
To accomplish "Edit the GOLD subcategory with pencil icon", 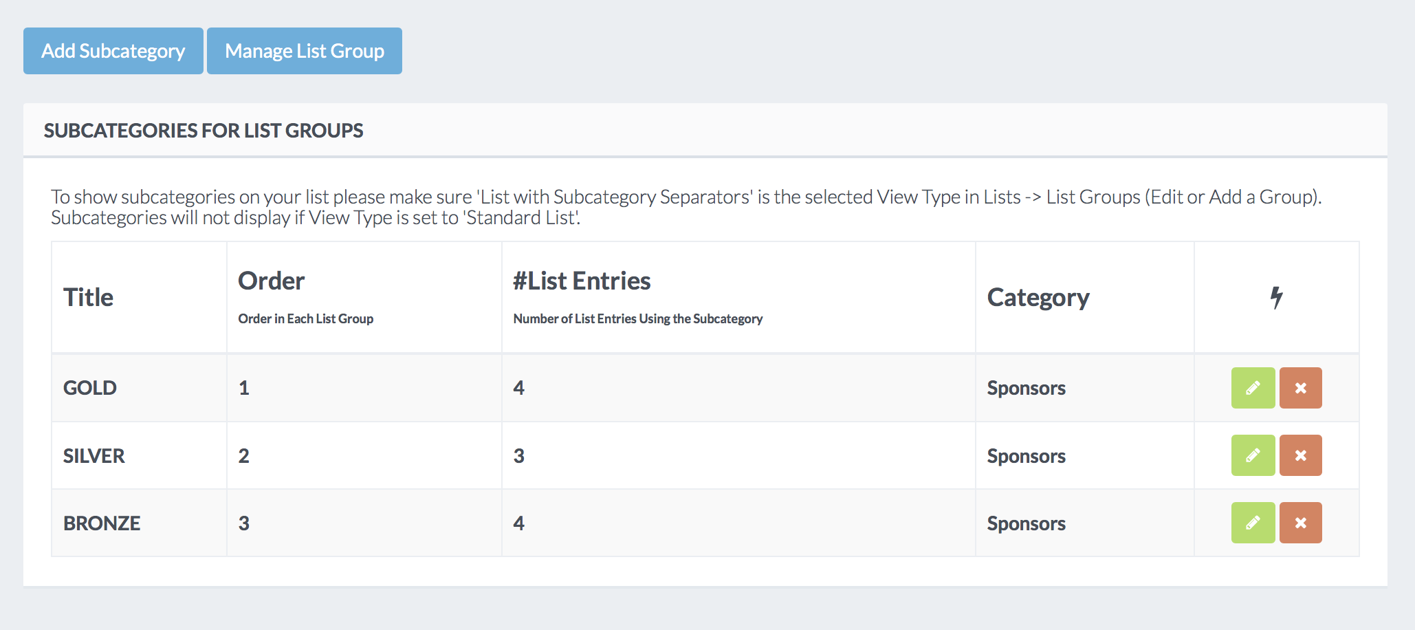I will pyautogui.click(x=1253, y=388).
